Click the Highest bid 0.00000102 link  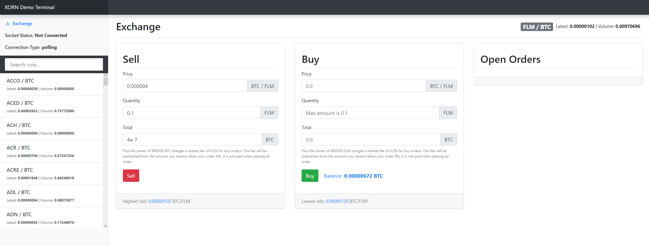point(159,201)
